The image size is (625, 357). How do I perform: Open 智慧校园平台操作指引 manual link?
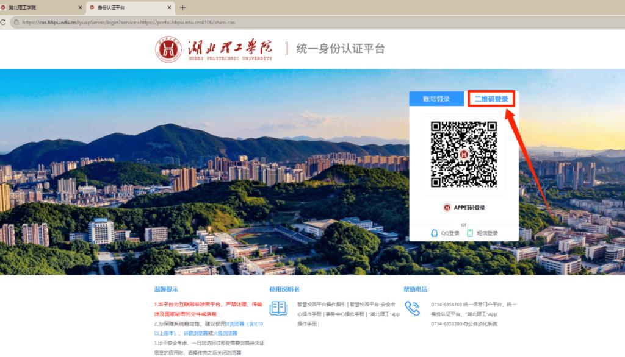[321, 305]
